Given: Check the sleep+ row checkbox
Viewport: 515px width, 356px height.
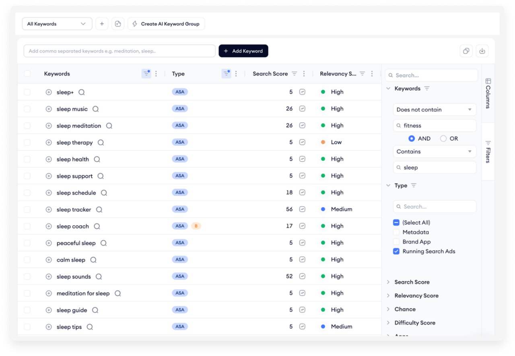Looking at the screenshot, I should 27,92.
